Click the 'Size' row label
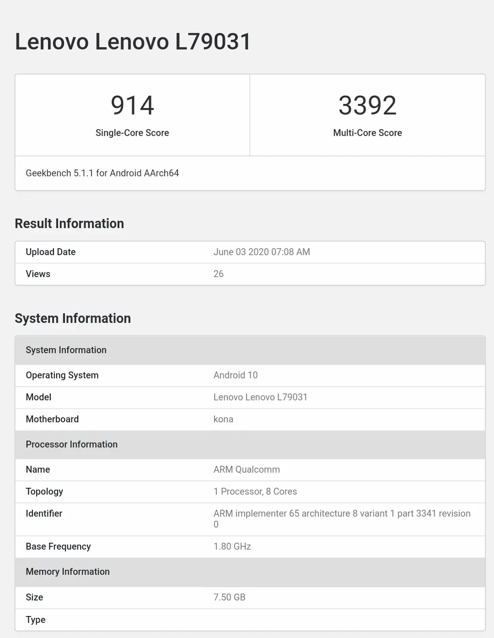Viewport: 494px width, 638px height. pyautogui.click(x=34, y=597)
